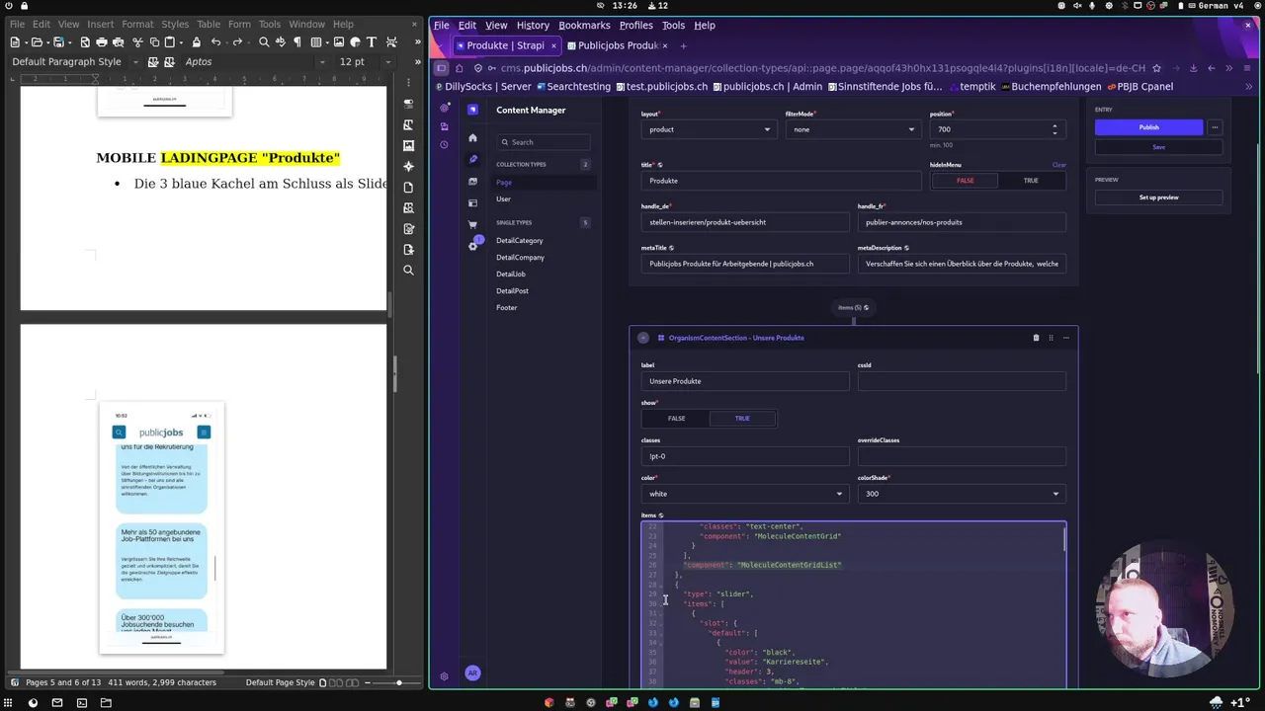Collapse the OrganismContentSection component

(x=643, y=338)
